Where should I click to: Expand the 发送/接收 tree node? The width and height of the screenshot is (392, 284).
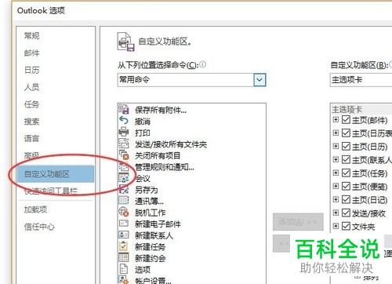(x=336, y=213)
